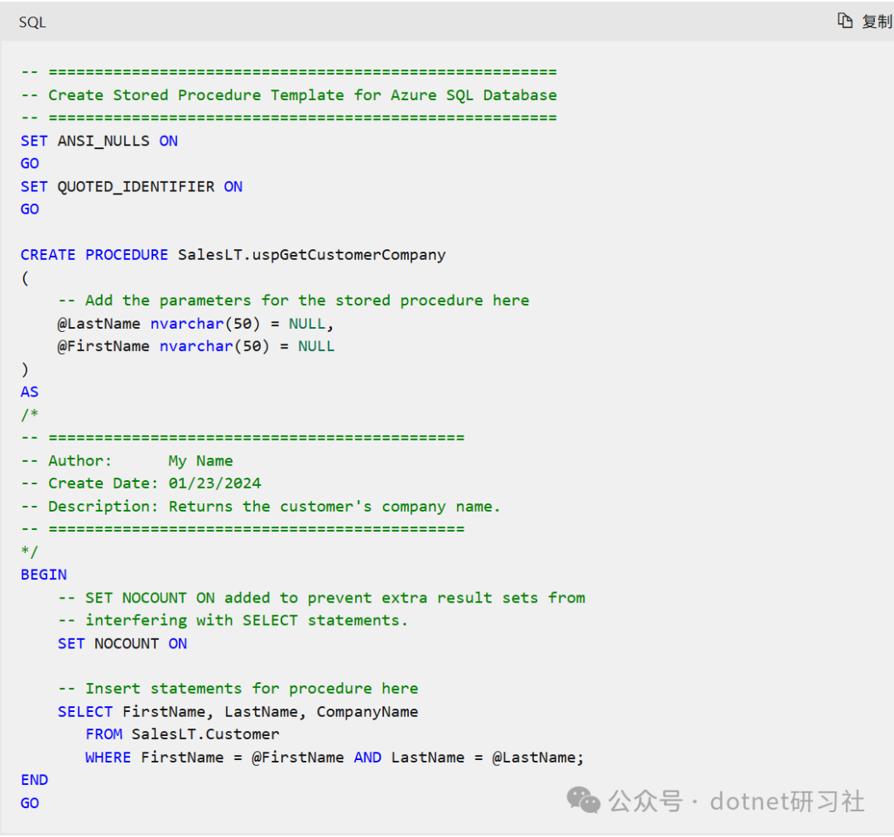
Task: Click the QUOTED_IDENTIFIER identifier
Action: coord(136,186)
